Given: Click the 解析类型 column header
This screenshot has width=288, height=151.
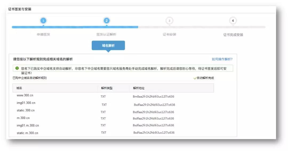Looking at the screenshot, I should (107, 88).
